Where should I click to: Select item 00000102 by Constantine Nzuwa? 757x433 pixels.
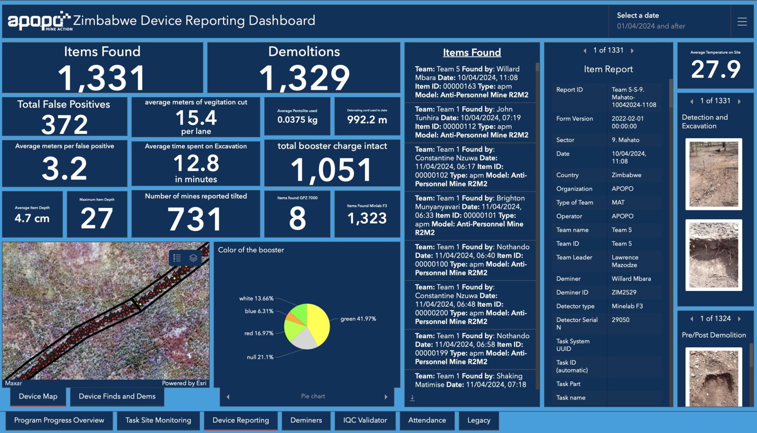tap(470, 166)
